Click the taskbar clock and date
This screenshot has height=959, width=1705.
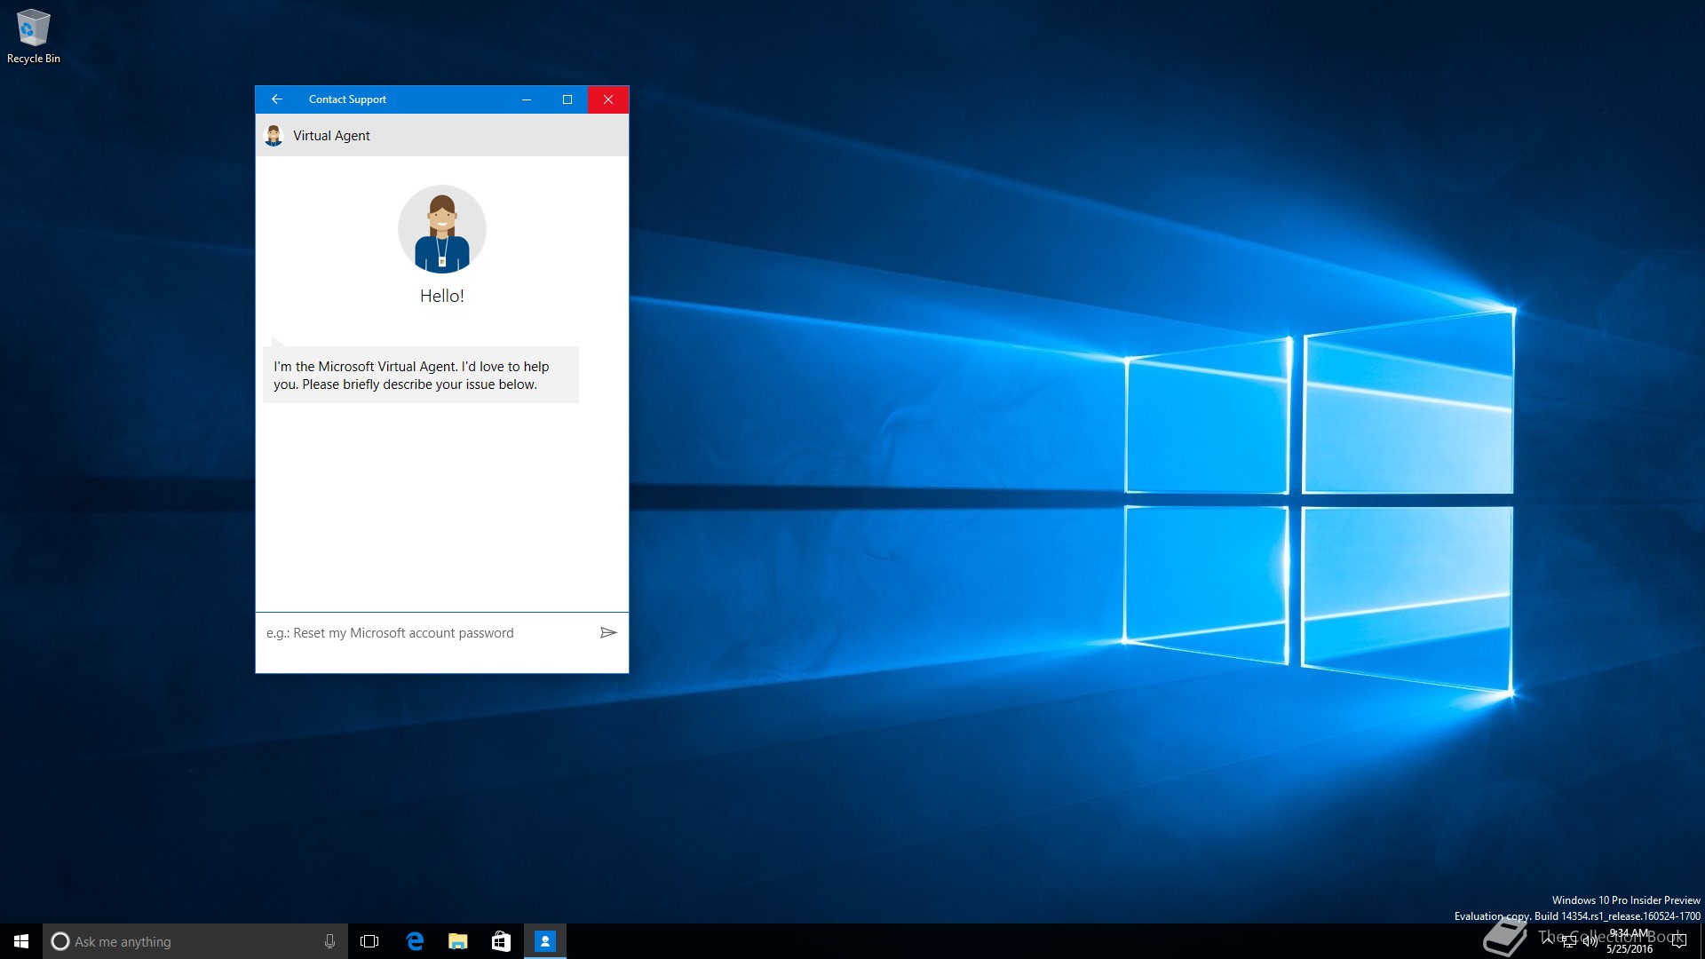pos(1630,941)
